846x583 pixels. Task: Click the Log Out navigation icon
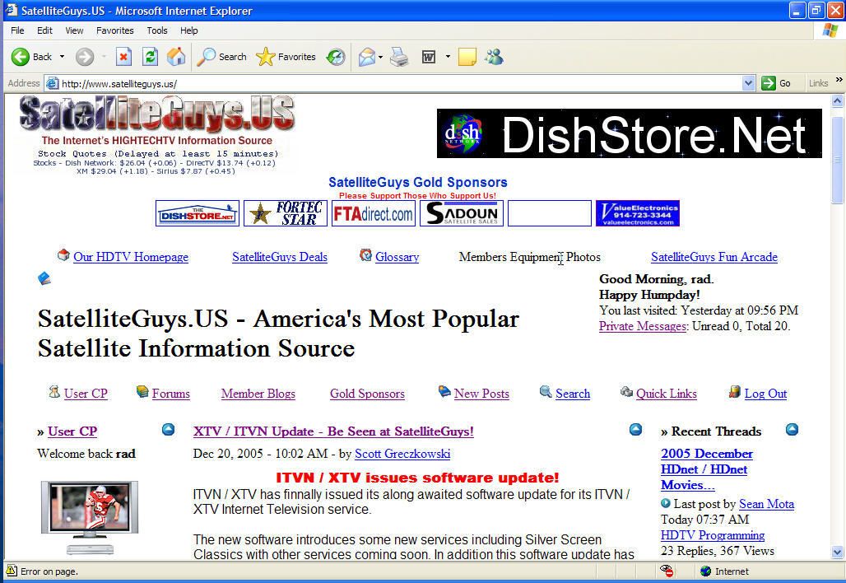click(734, 391)
